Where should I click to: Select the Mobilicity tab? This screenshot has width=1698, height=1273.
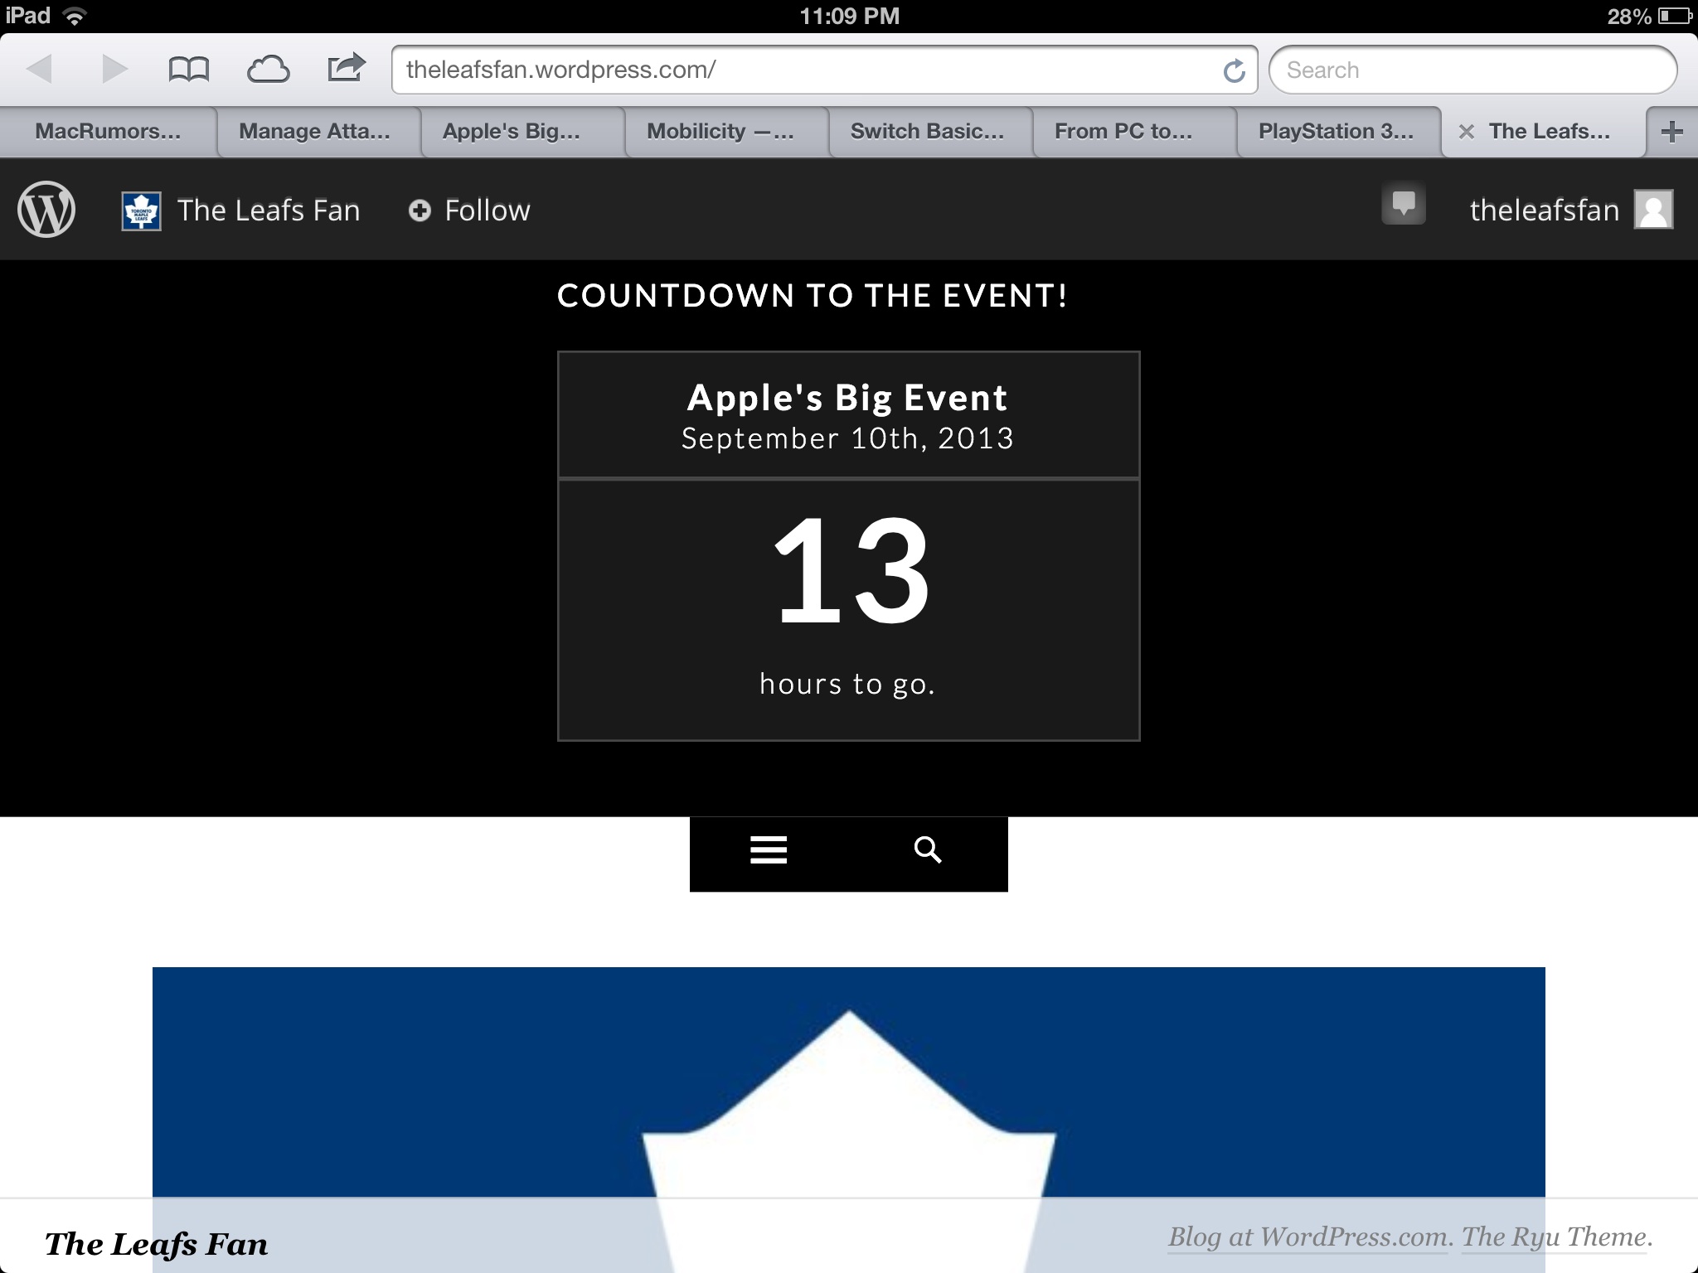(x=720, y=132)
